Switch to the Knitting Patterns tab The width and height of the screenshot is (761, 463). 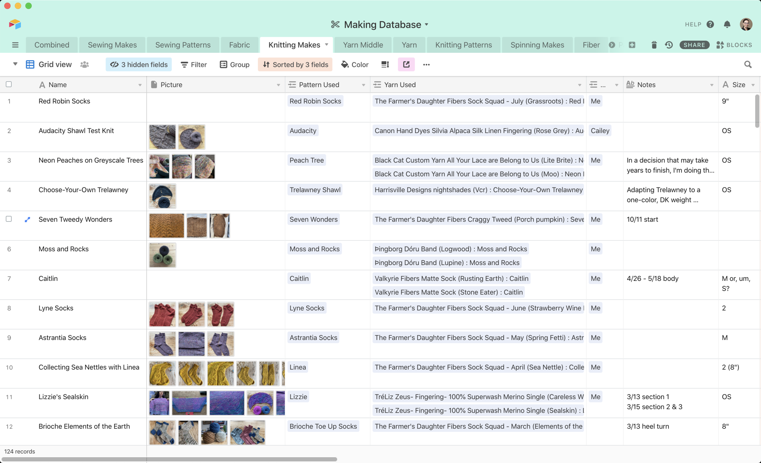(x=463, y=45)
